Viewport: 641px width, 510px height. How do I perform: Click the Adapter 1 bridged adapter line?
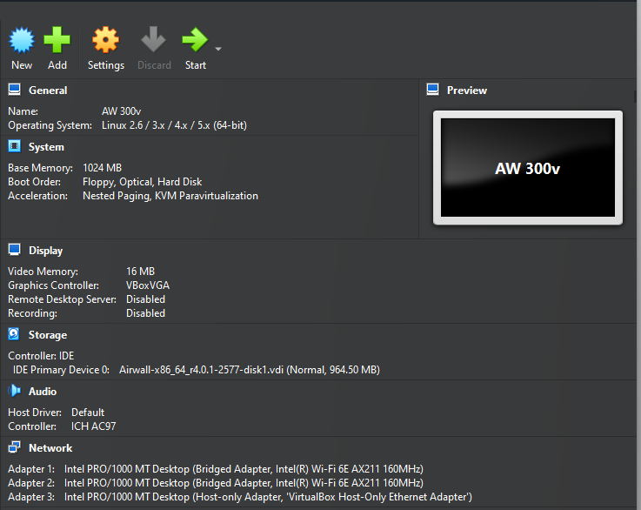(x=216, y=469)
